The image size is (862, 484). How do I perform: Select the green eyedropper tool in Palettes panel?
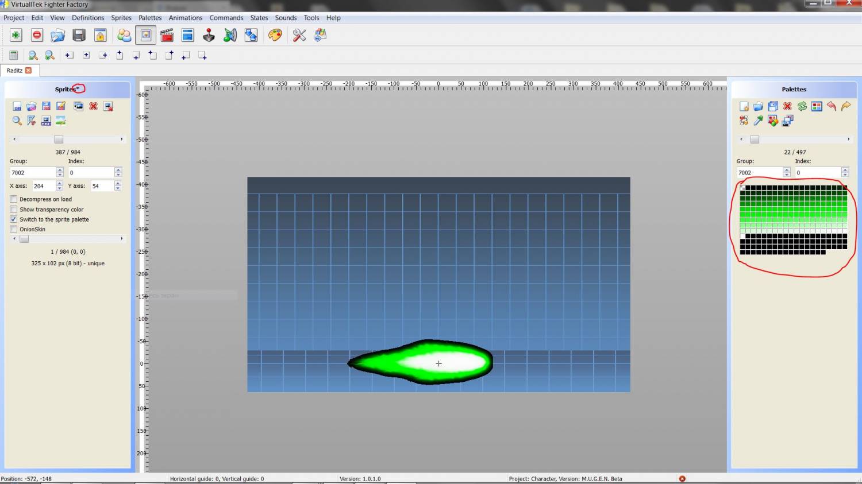tap(759, 121)
